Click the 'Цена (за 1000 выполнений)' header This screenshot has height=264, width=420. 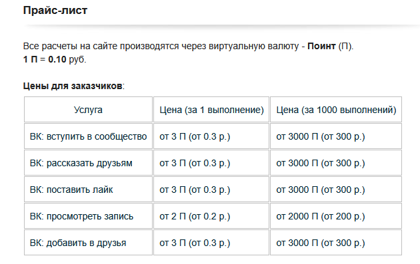coord(336,110)
